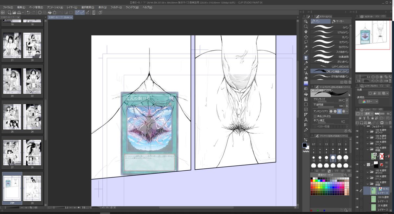Switch to 王様だーれ！？ 29/44 canvas tab
This screenshot has height=214, width=394.
pos(60,17)
